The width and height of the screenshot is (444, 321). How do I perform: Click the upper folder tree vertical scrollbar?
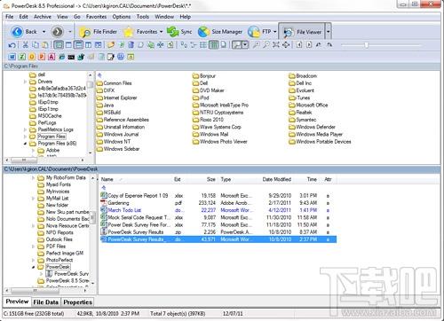pos(90,114)
